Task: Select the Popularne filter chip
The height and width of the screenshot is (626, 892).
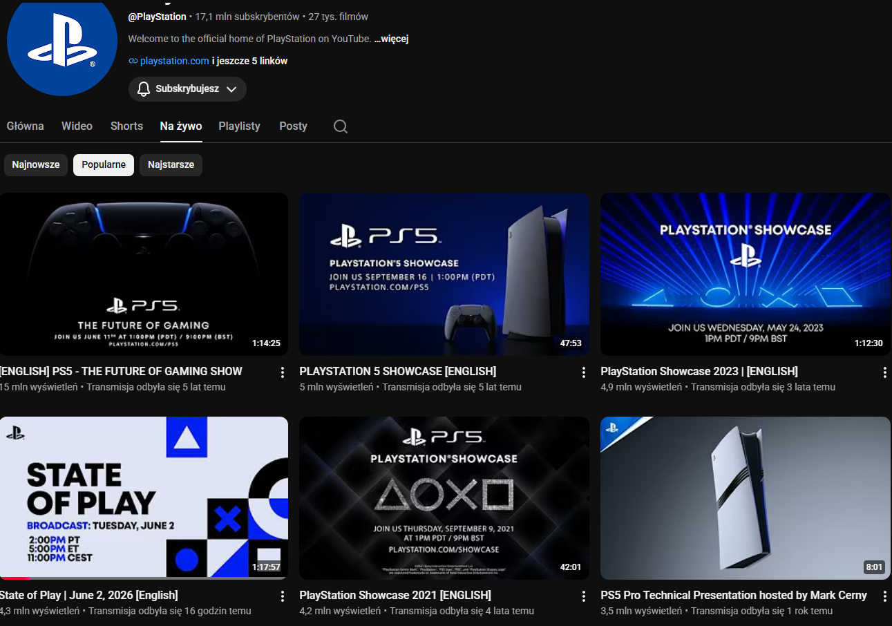Action: pyautogui.click(x=104, y=165)
